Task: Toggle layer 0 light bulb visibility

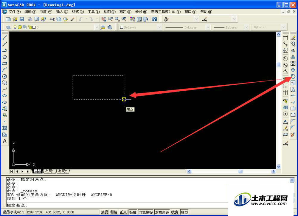Action: 15,27
